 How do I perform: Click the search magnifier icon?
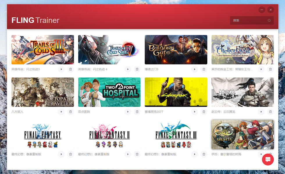click(269, 20)
